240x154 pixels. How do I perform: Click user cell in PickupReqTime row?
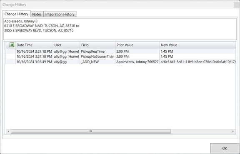pyautogui.click(x=66, y=51)
